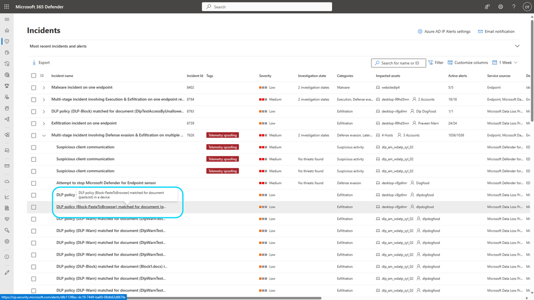Check Malware incident on one endpoint checkbox
This screenshot has width=534, height=300.
pos(33,88)
